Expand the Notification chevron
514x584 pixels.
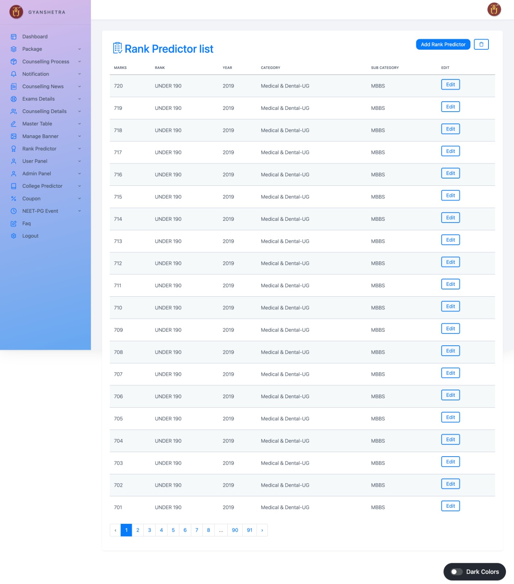tap(80, 74)
